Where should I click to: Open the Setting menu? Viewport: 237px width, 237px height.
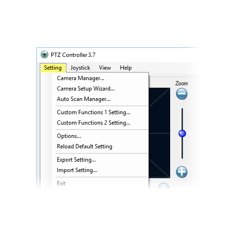[53, 68]
